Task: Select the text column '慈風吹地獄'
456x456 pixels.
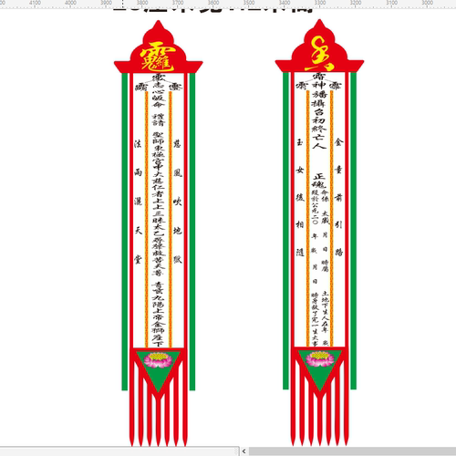Action: (x=178, y=202)
